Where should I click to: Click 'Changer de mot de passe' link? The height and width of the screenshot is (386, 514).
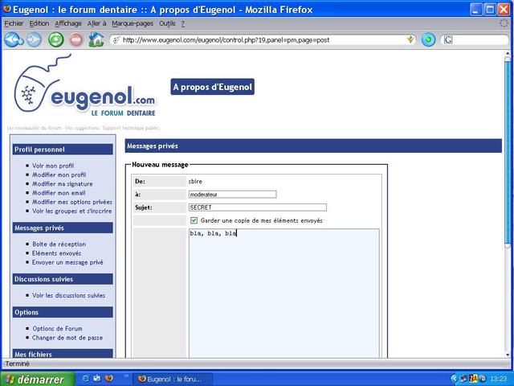click(x=67, y=338)
